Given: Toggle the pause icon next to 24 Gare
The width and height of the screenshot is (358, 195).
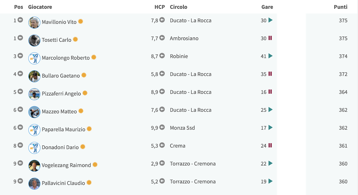Looking at the screenshot, I should [x=270, y=145].
